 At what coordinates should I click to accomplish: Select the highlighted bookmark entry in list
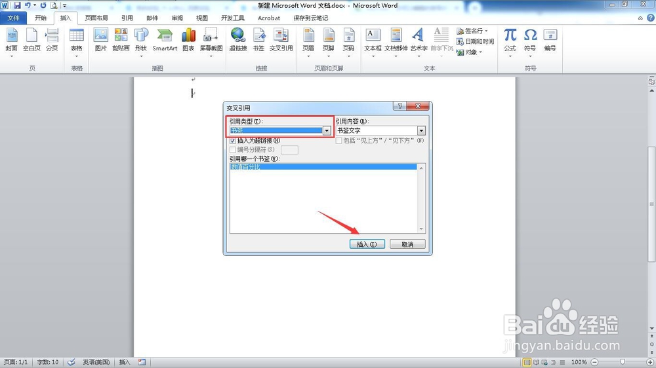[x=323, y=167]
